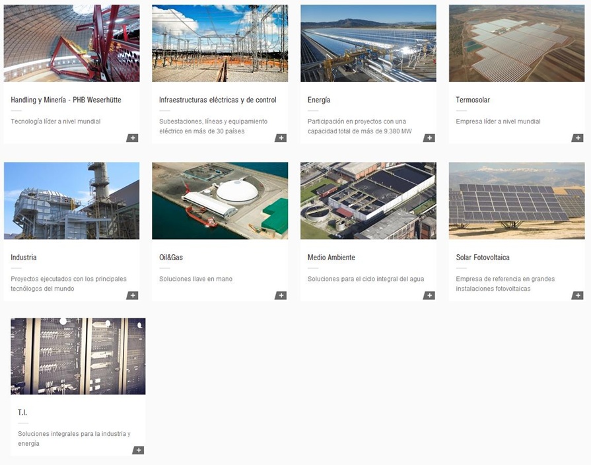This screenshot has width=591, height=465.
Task: Open Handling y Minería dome thumbnail
Action: 71,43
